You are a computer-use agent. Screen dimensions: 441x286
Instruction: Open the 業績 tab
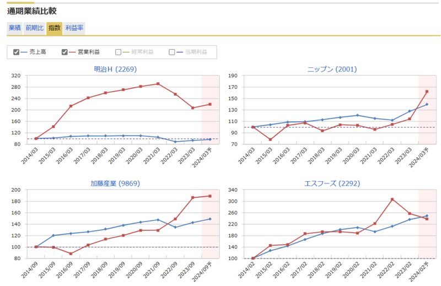tap(15, 28)
